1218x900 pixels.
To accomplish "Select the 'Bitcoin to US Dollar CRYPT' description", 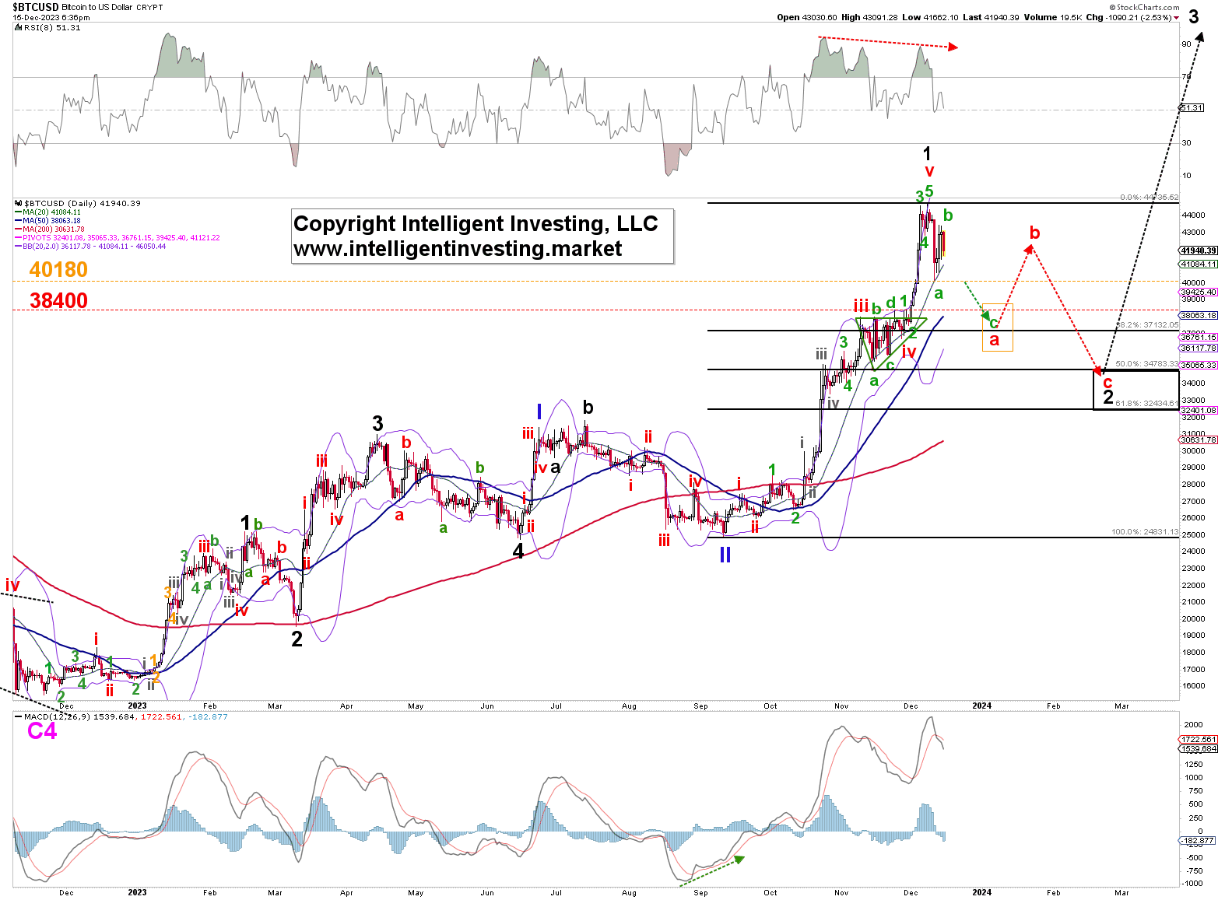I will point(113,7).
